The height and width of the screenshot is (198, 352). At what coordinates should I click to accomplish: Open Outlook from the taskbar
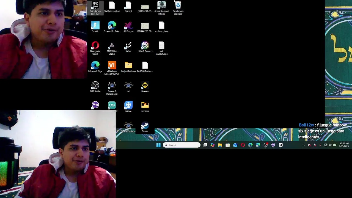tap(235, 145)
